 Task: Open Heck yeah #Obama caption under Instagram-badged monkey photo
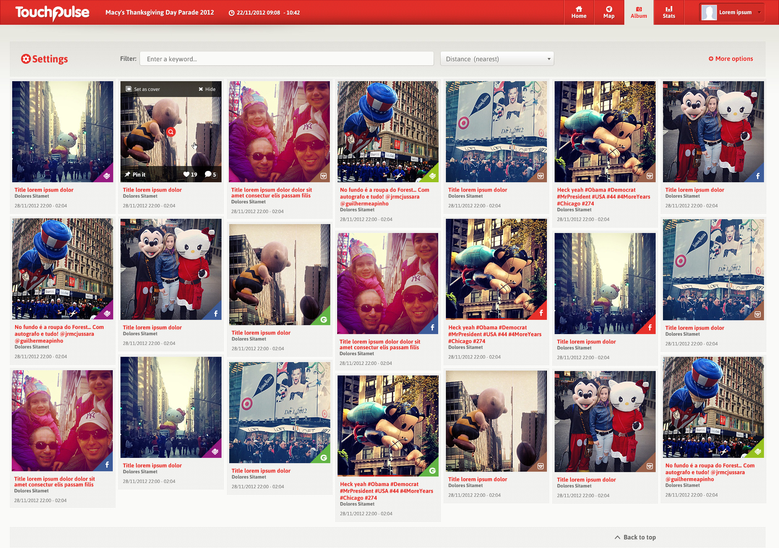pos(603,197)
